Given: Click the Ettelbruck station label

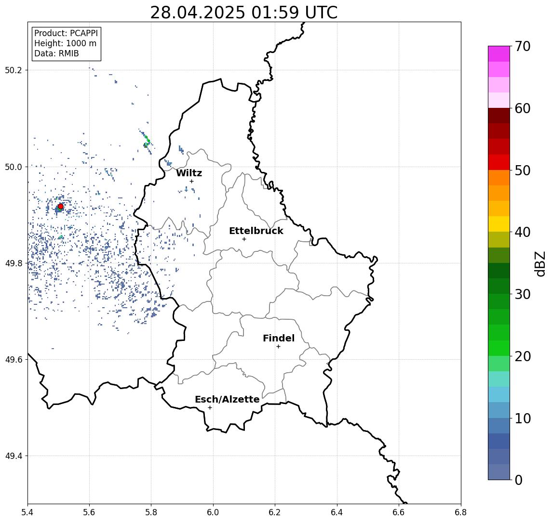Looking at the screenshot, I should point(256,231).
